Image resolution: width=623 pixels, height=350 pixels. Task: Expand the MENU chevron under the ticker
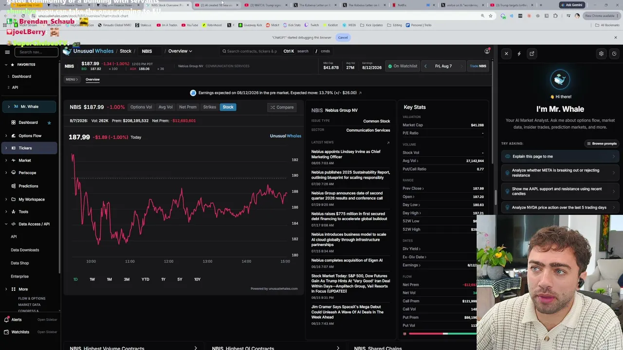pyautogui.click(x=72, y=79)
